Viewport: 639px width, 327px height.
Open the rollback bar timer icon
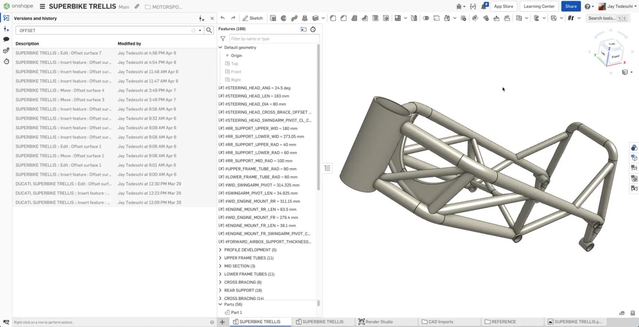pyautogui.click(x=313, y=29)
